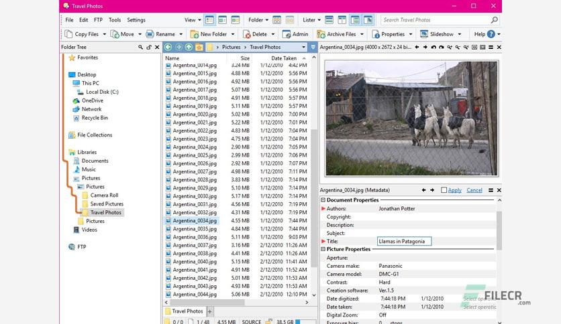The height and width of the screenshot is (324, 561).
Task: Click the viewer pane previous image arrow
Action: pyautogui.click(x=417, y=47)
